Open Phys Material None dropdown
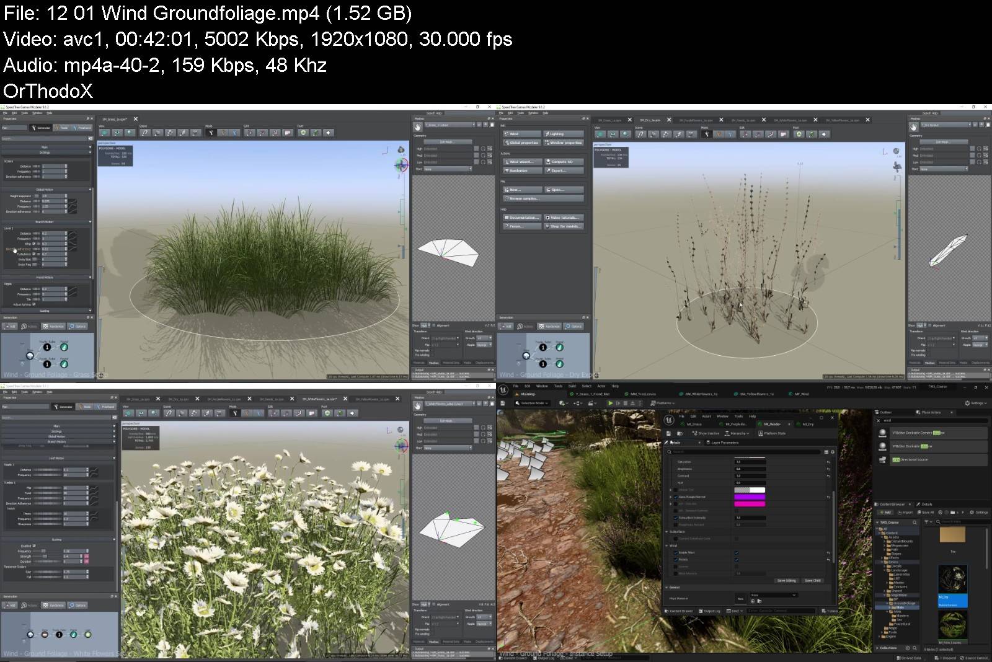 (x=773, y=595)
